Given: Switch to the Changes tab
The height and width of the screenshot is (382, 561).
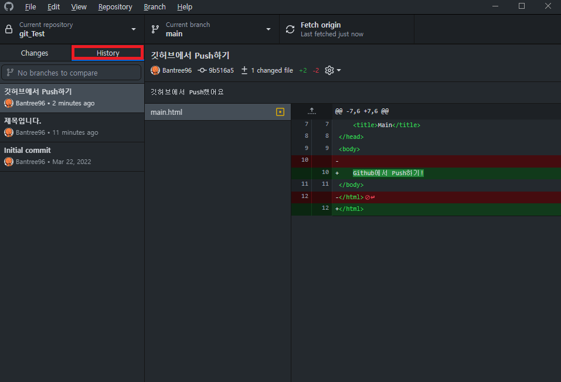Looking at the screenshot, I should pos(35,53).
